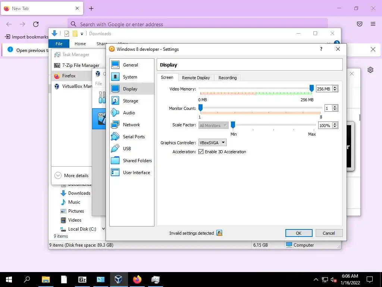Expand More details in Task Manager

71,176
